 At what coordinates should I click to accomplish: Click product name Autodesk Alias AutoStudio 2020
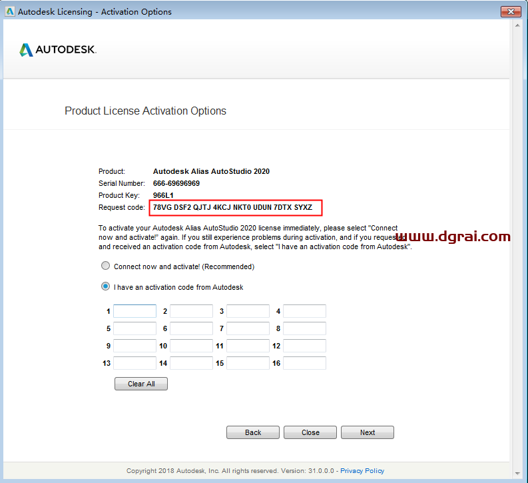(x=211, y=171)
